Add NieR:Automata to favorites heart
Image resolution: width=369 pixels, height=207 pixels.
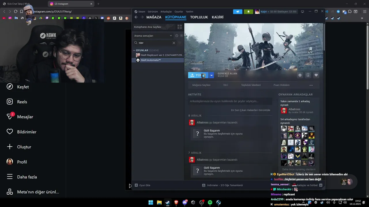coord(316,75)
